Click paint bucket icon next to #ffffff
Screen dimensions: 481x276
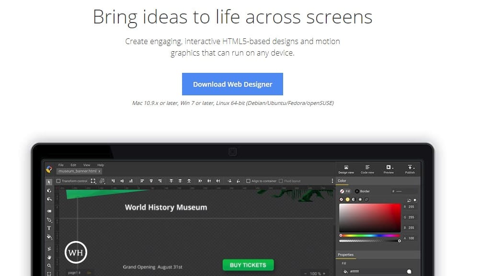click(345, 271)
